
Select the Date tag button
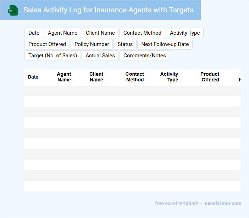coord(34,33)
